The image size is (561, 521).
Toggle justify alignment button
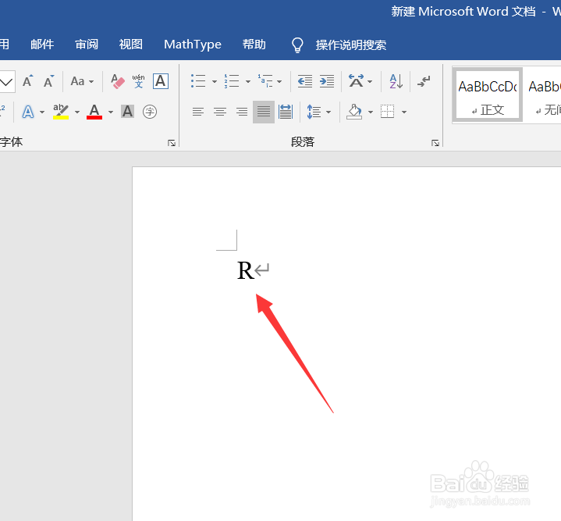click(x=264, y=112)
